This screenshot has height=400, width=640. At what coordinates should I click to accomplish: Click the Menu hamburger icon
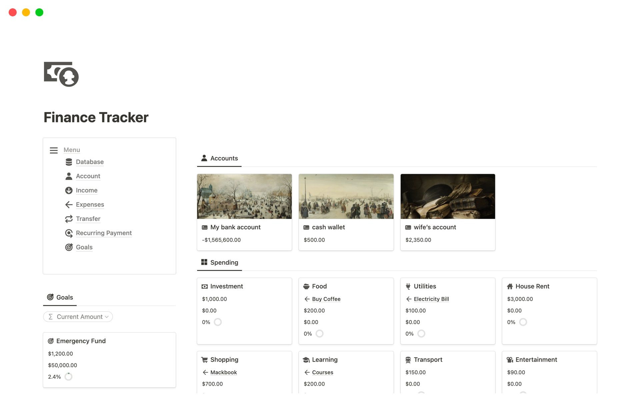(x=54, y=150)
